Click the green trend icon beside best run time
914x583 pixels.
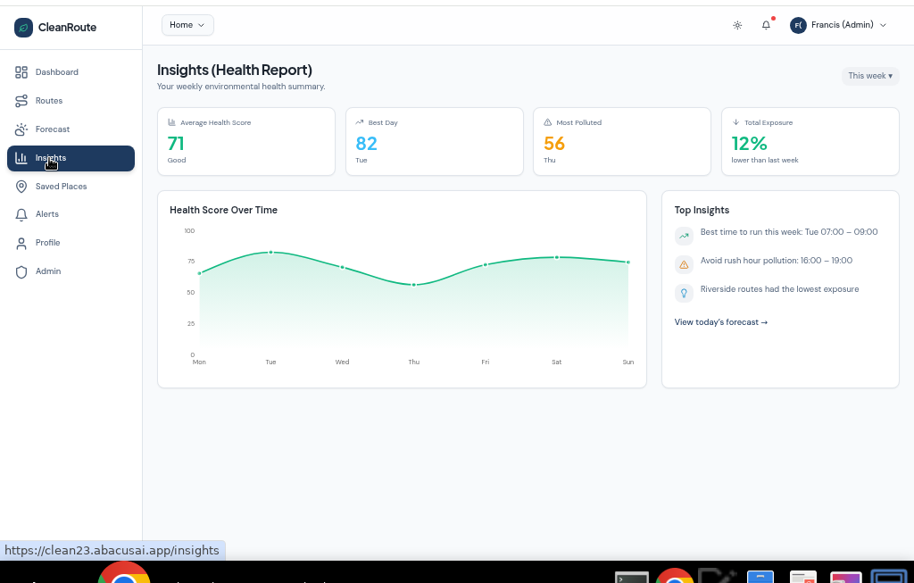(684, 236)
